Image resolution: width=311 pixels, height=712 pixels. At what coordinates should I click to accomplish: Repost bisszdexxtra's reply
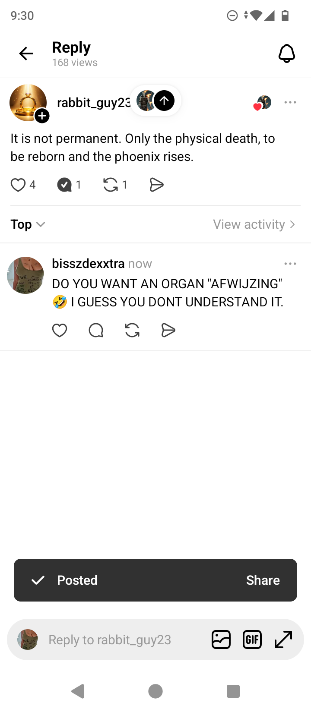132,331
